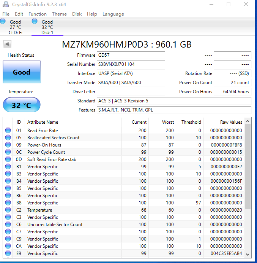Click the blue status orb for Disk 1
Viewport: 257px width, 263px height.
coord(35,21)
